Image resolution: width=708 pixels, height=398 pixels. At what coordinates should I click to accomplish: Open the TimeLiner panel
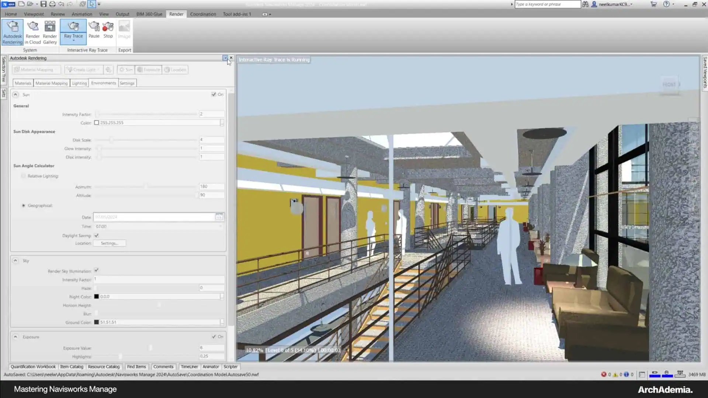pos(190,366)
